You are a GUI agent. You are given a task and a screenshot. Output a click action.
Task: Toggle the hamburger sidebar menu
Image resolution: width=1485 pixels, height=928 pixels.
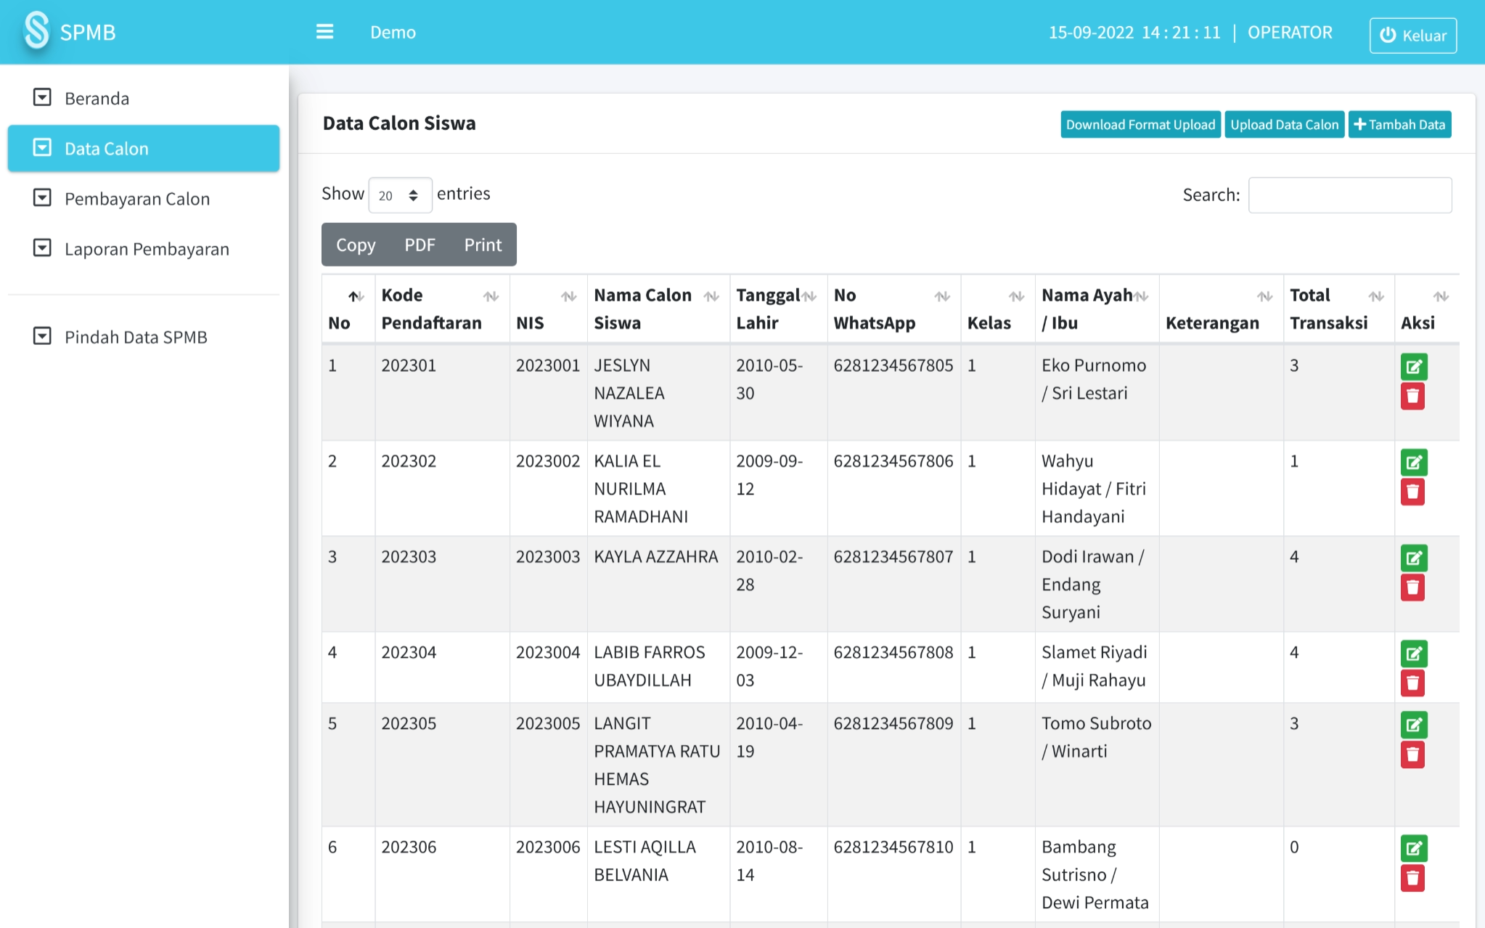[324, 32]
